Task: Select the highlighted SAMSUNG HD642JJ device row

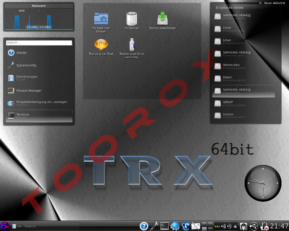Action: pyautogui.click(x=243, y=91)
